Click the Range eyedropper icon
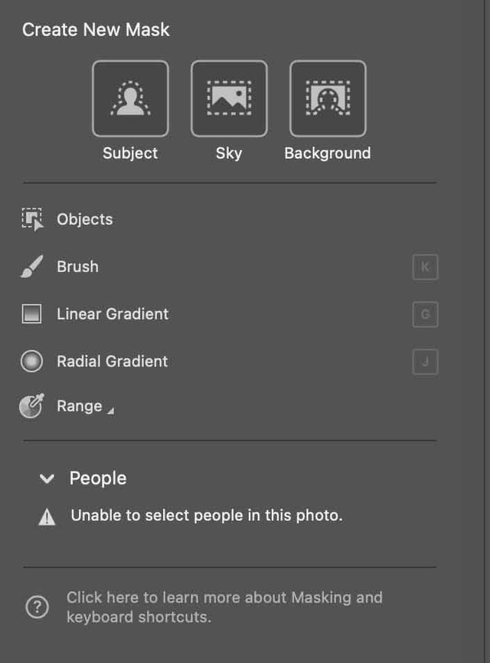490x663 pixels. (x=32, y=406)
